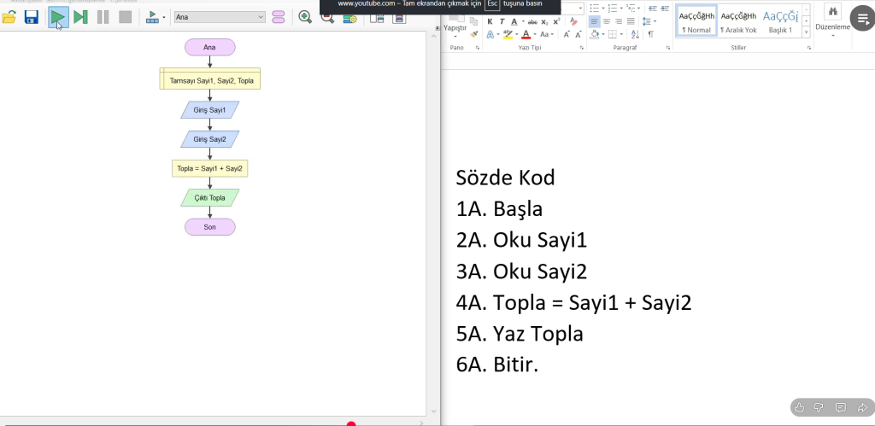Click the pink Add function icon
The height and width of the screenshot is (426, 875).
coord(279,16)
